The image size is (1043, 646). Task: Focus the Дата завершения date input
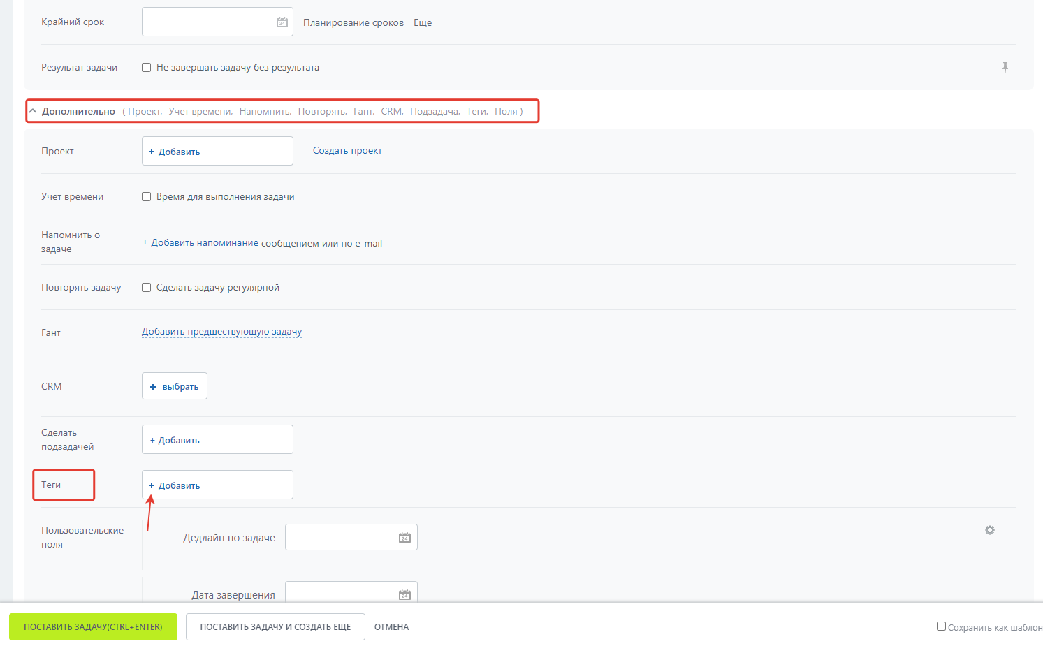tap(351, 592)
